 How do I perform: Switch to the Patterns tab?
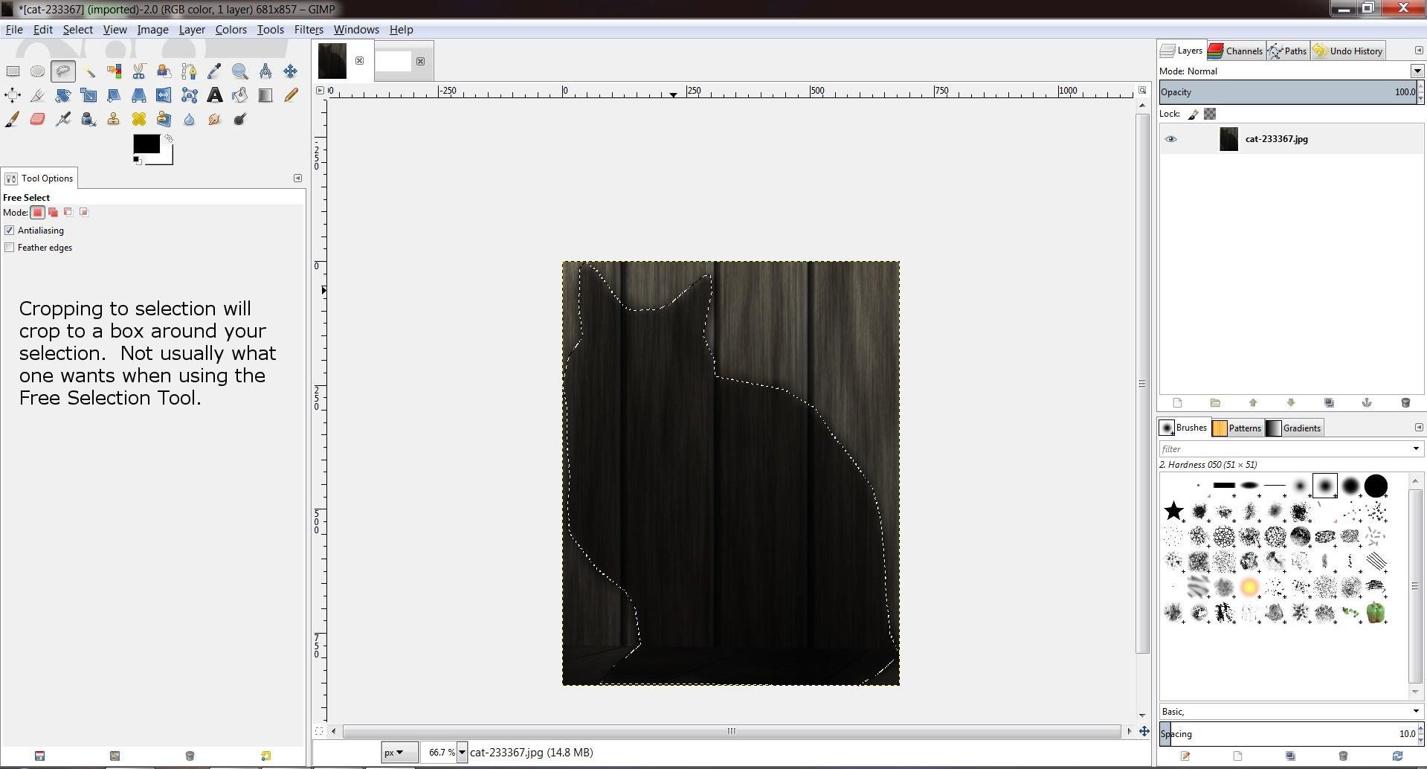pos(1237,428)
